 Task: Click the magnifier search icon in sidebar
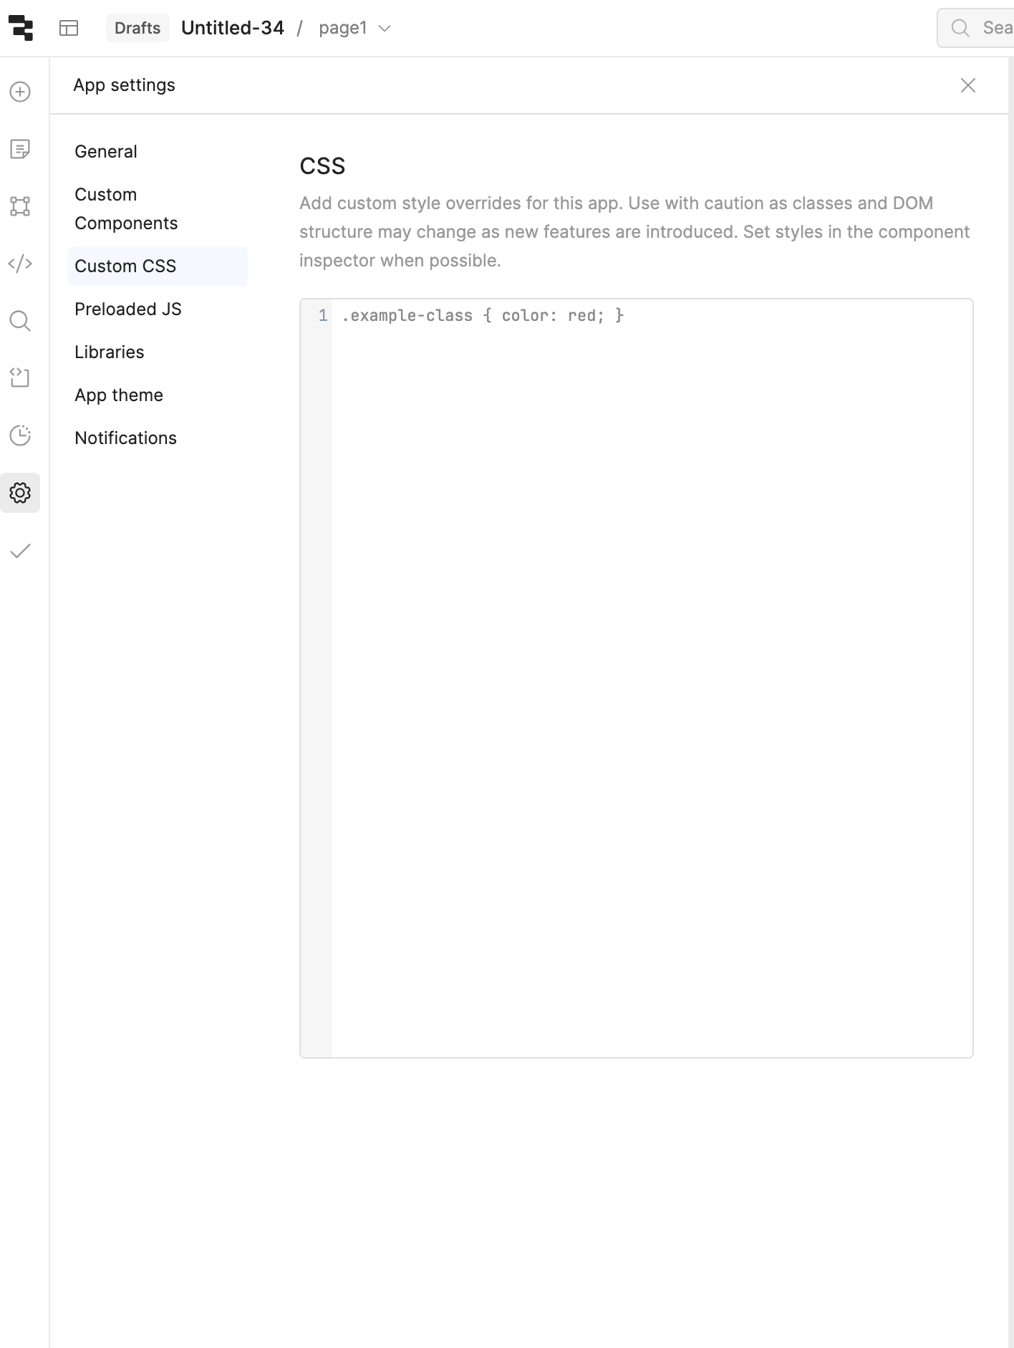(x=20, y=321)
